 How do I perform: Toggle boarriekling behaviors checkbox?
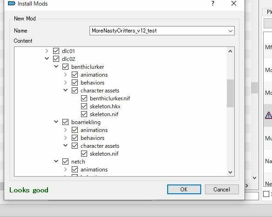pos(75,138)
